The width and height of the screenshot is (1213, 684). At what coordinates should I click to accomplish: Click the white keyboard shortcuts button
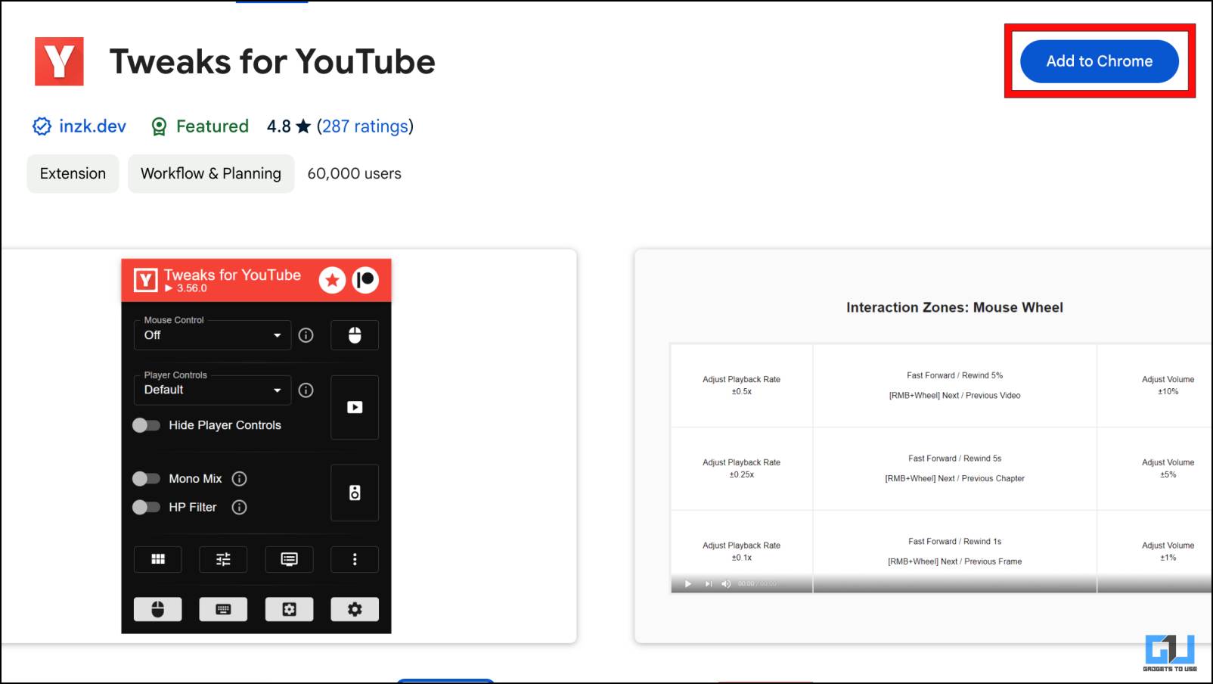pos(223,609)
